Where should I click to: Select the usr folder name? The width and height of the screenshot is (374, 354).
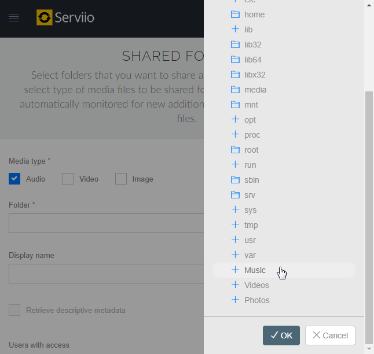pos(250,240)
